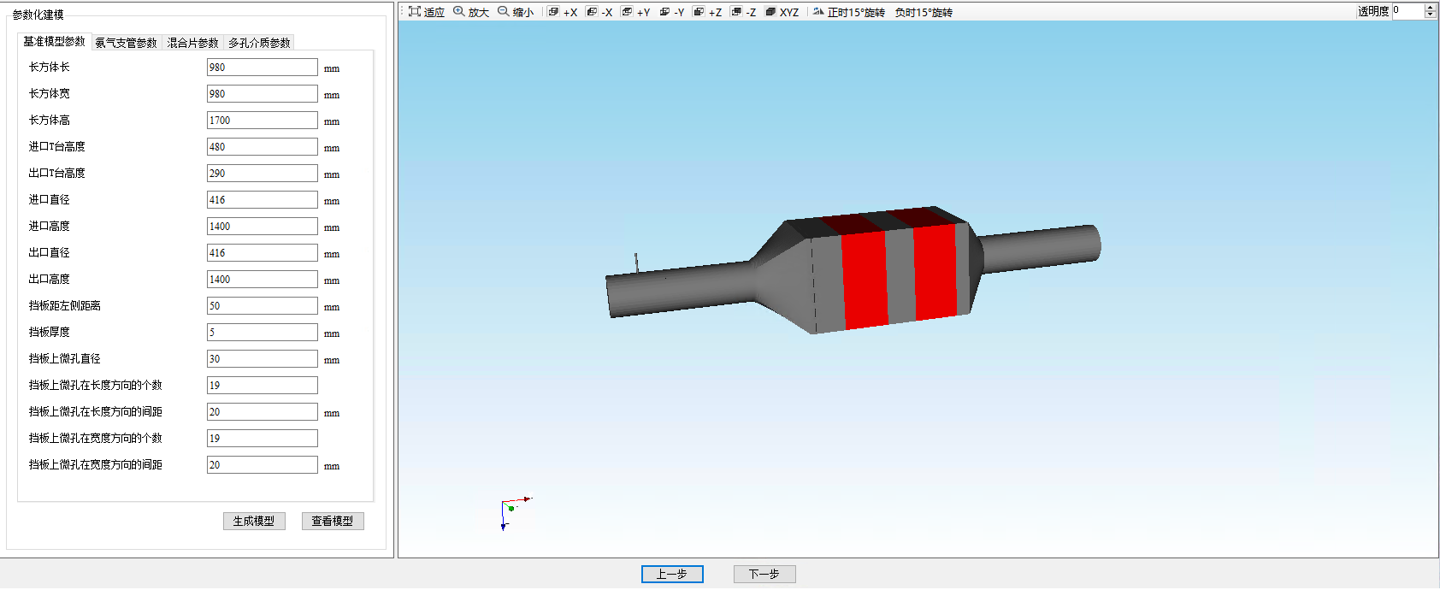This screenshot has height=590, width=1440.
Task: Click the 参数化建模 group title
Action: [x=38, y=15]
